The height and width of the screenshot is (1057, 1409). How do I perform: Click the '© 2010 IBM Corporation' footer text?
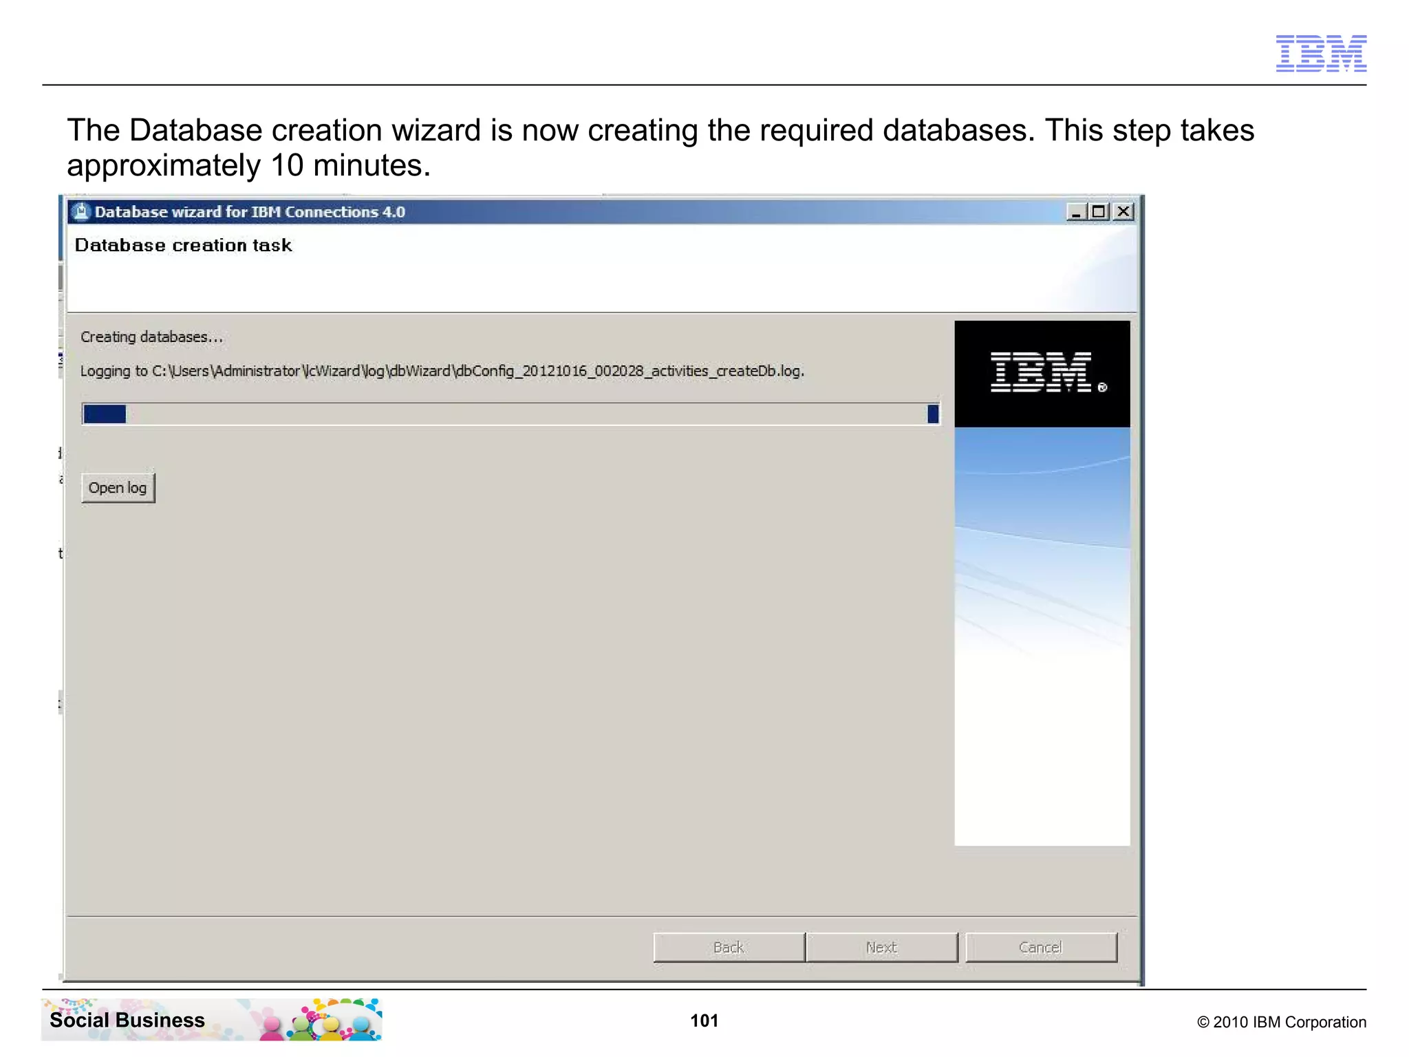click(x=1282, y=1022)
